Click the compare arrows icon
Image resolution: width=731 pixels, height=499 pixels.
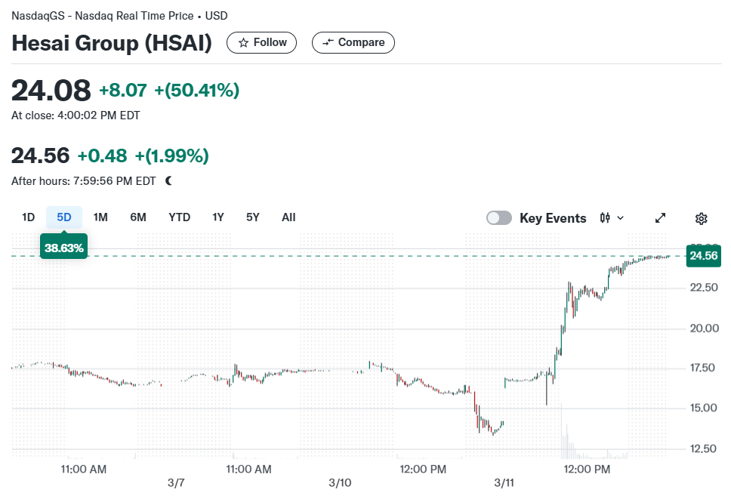[328, 42]
